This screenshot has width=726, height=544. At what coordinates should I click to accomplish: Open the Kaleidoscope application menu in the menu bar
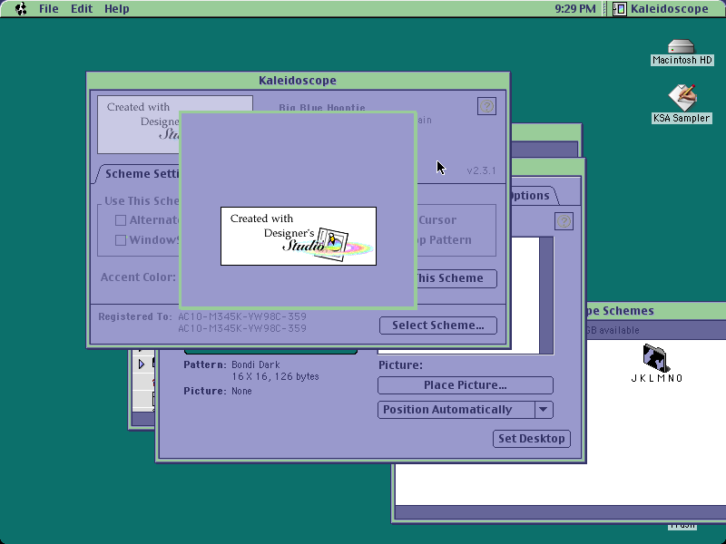(x=661, y=9)
